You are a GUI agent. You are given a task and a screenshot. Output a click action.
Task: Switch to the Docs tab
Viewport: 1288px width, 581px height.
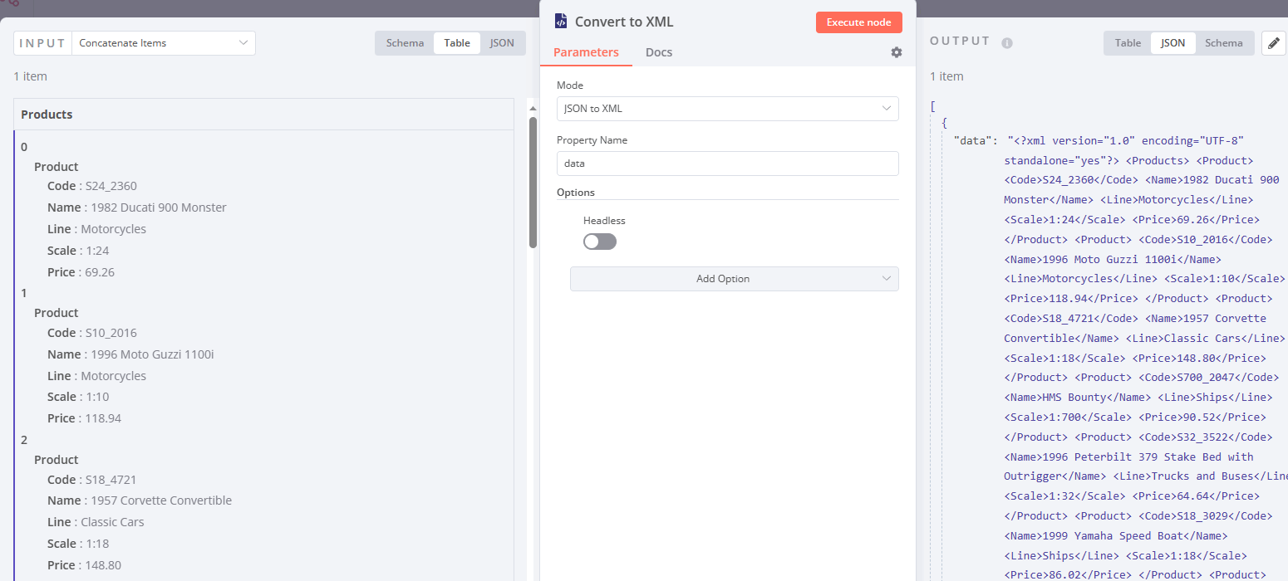pos(658,51)
